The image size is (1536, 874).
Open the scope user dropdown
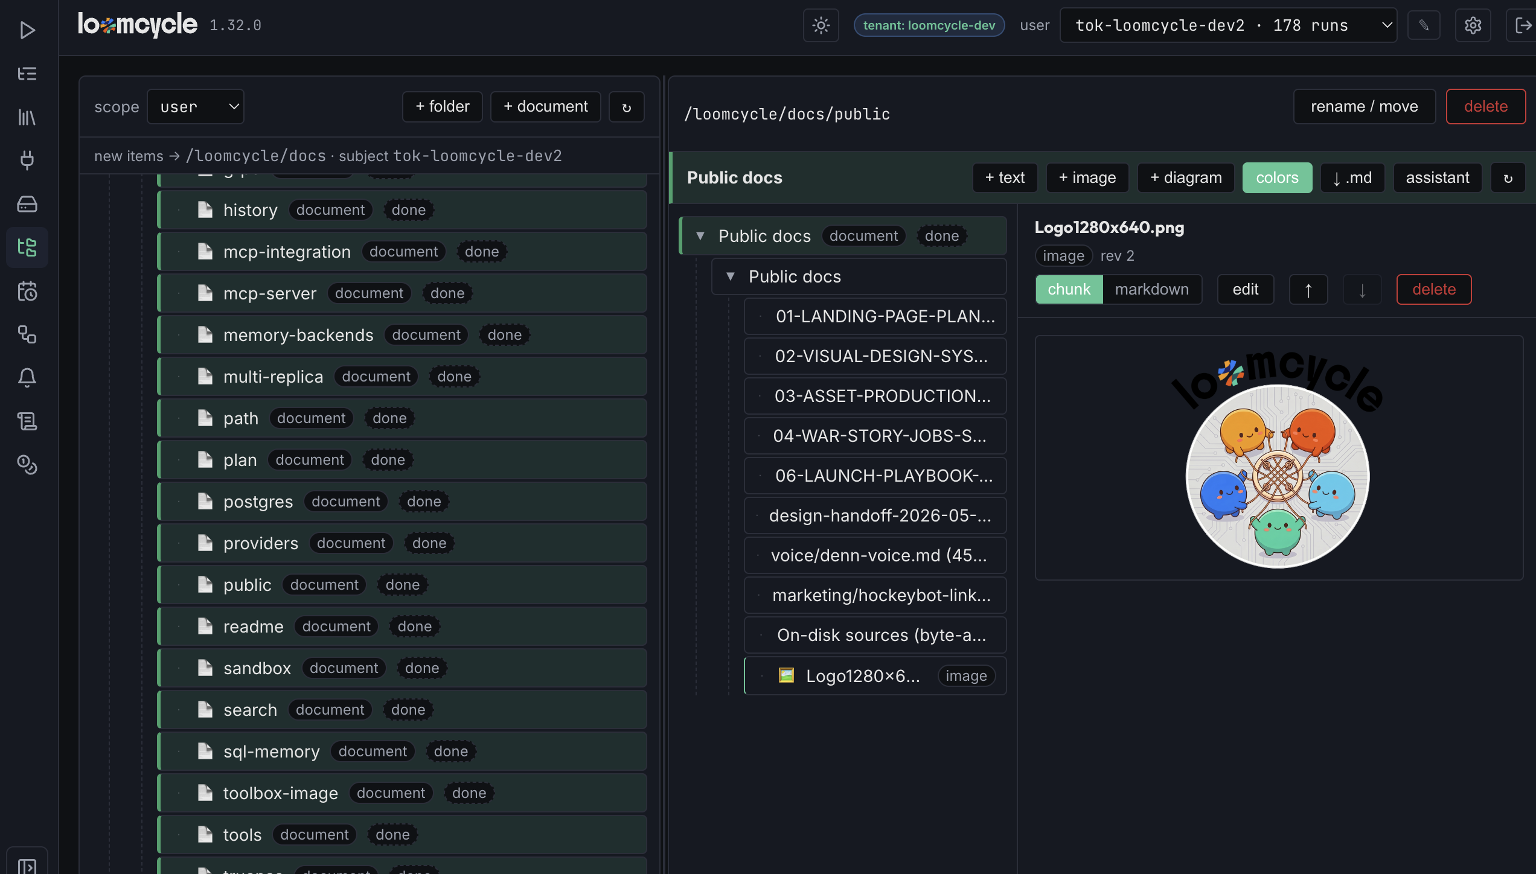pyautogui.click(x=196, y=107)
